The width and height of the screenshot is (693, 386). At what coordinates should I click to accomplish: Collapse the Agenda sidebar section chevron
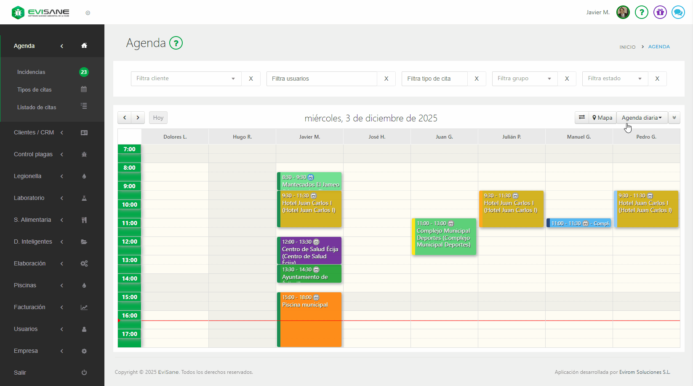[x=61, y=46]
